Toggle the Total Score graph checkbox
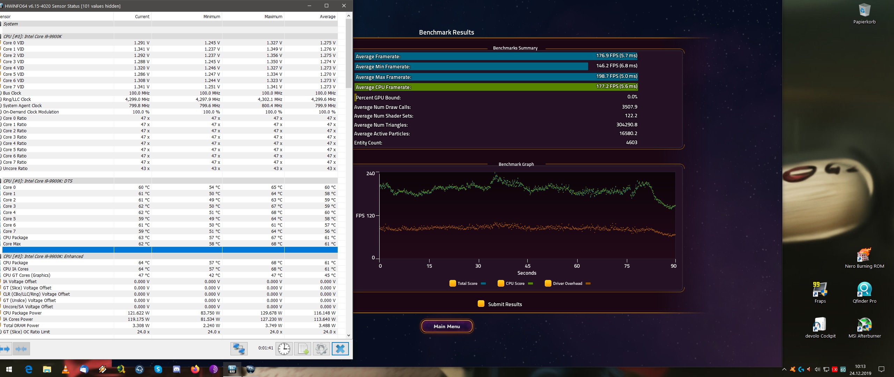This screenshot has height=377, width=894. tap(453, 283)
